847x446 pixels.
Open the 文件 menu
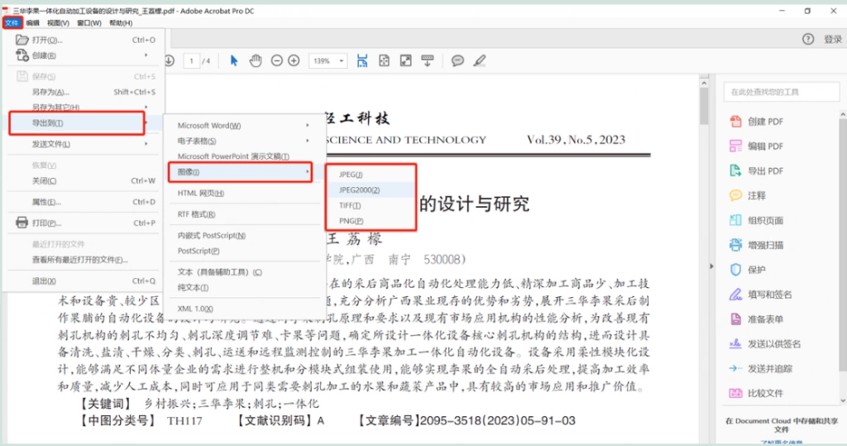pyautogui.click(x=12, y=22)
